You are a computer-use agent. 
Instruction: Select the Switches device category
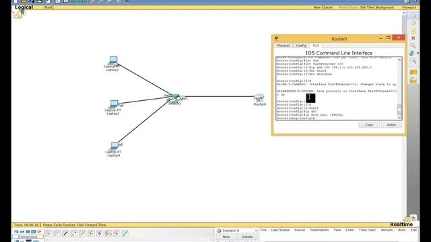point(22,231)
